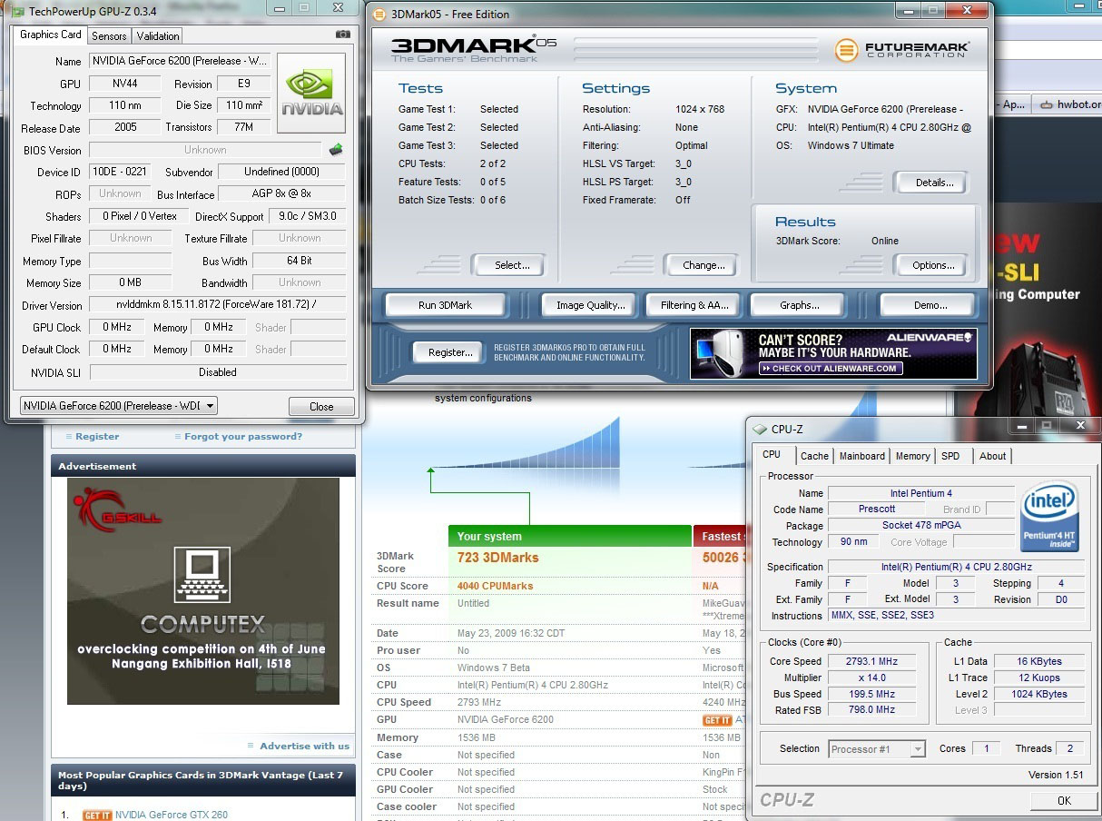Open the Processor #1 selection dropdown in CPU-Z
Image resolution: width=1102 pixels, height=821 pixels.
(x=877, y=749)
